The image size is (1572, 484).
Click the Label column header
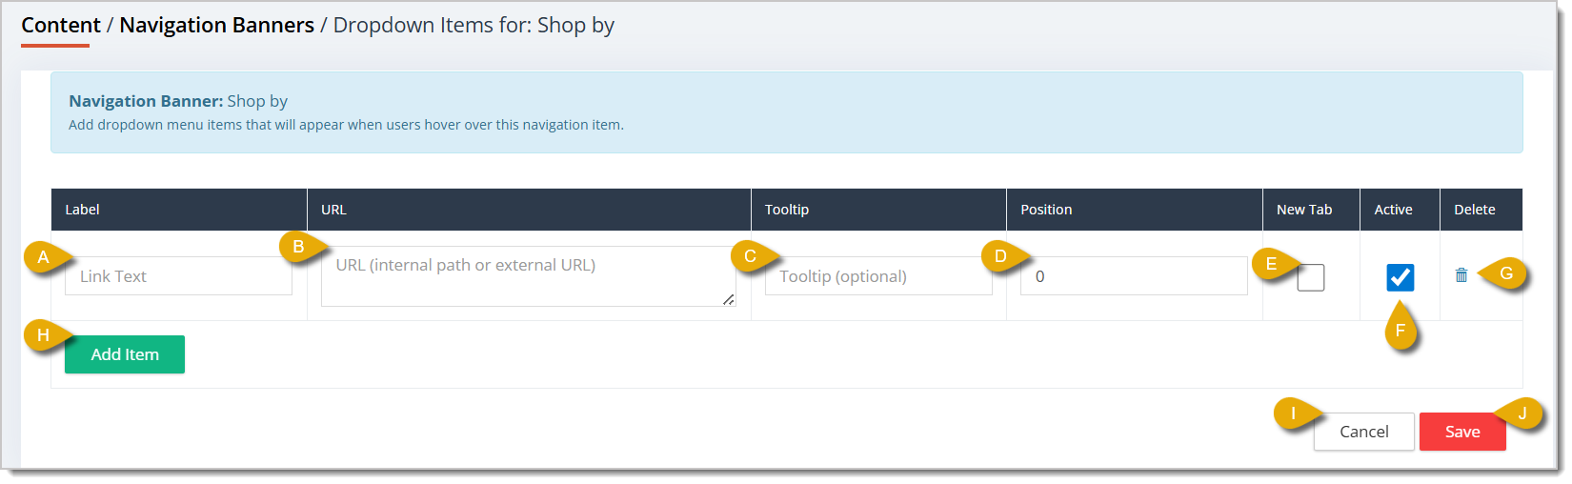point(179,210)
